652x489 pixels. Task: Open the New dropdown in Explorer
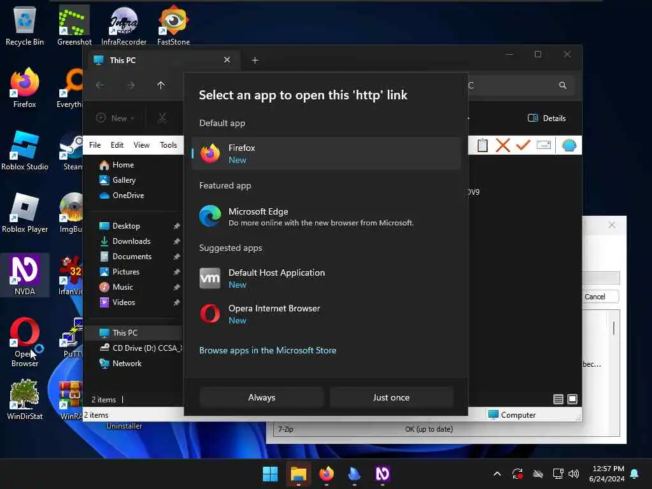click(115, 118)
